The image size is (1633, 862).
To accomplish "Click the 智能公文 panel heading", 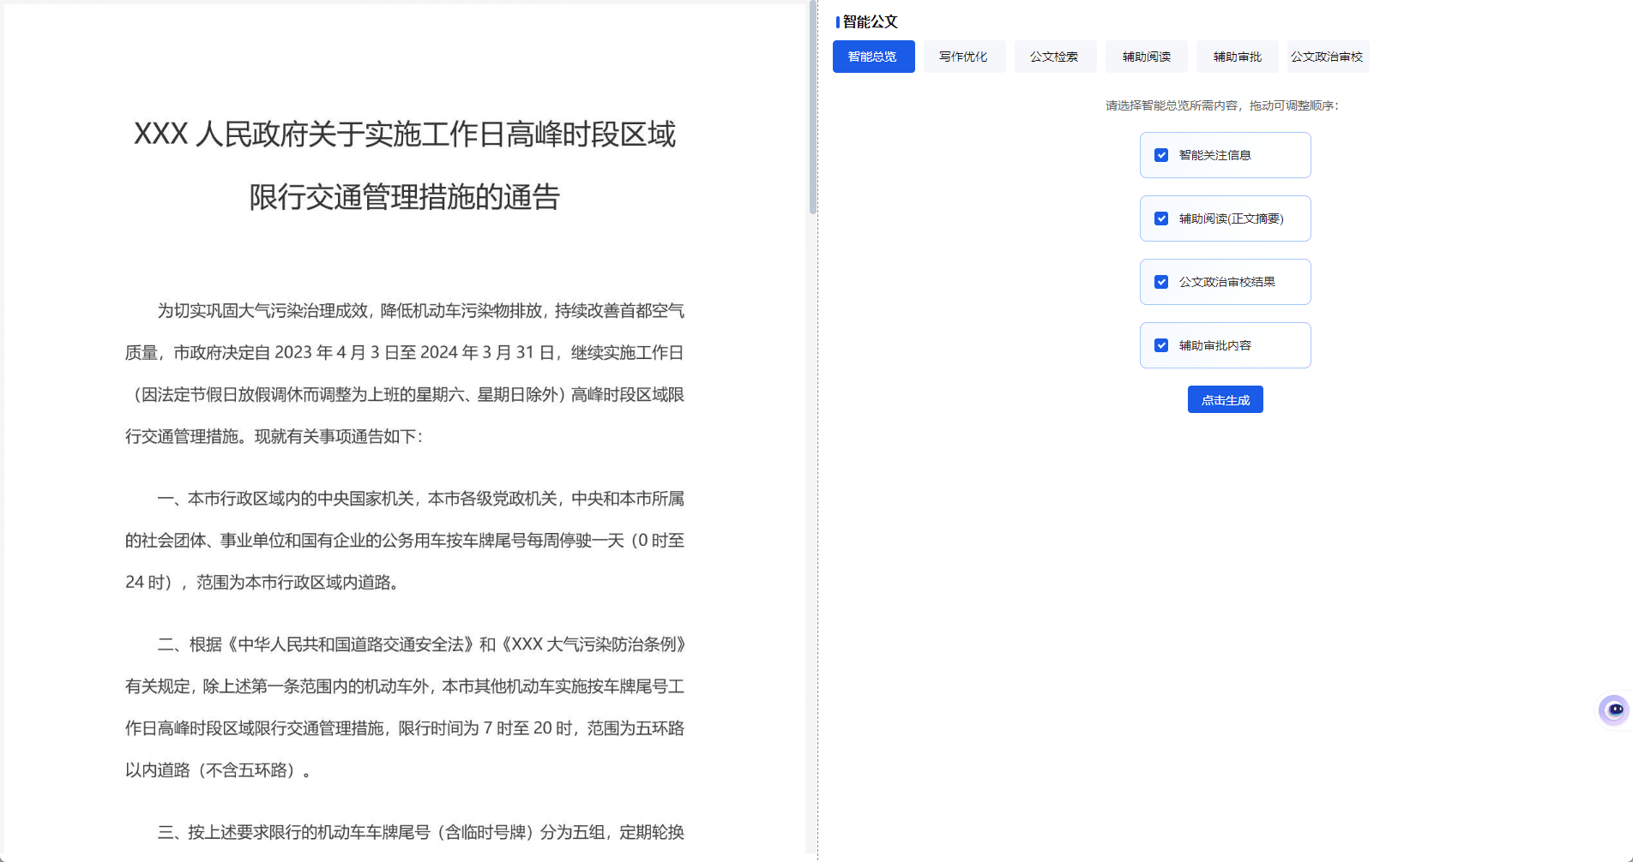I will pyautogui.click(x=870, y=21).
